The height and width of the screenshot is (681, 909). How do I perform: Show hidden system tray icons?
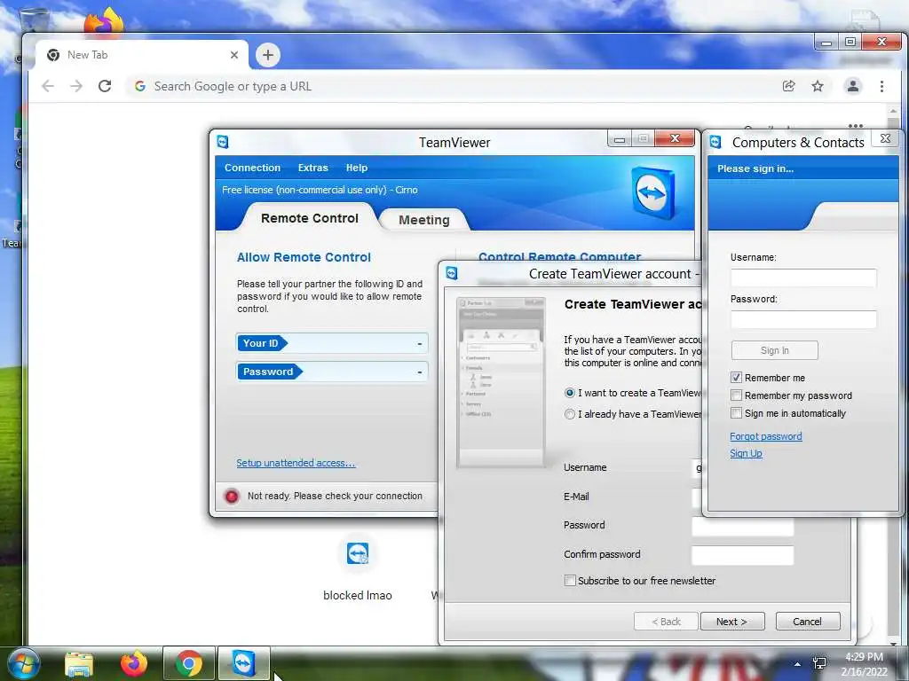[798, 664]
